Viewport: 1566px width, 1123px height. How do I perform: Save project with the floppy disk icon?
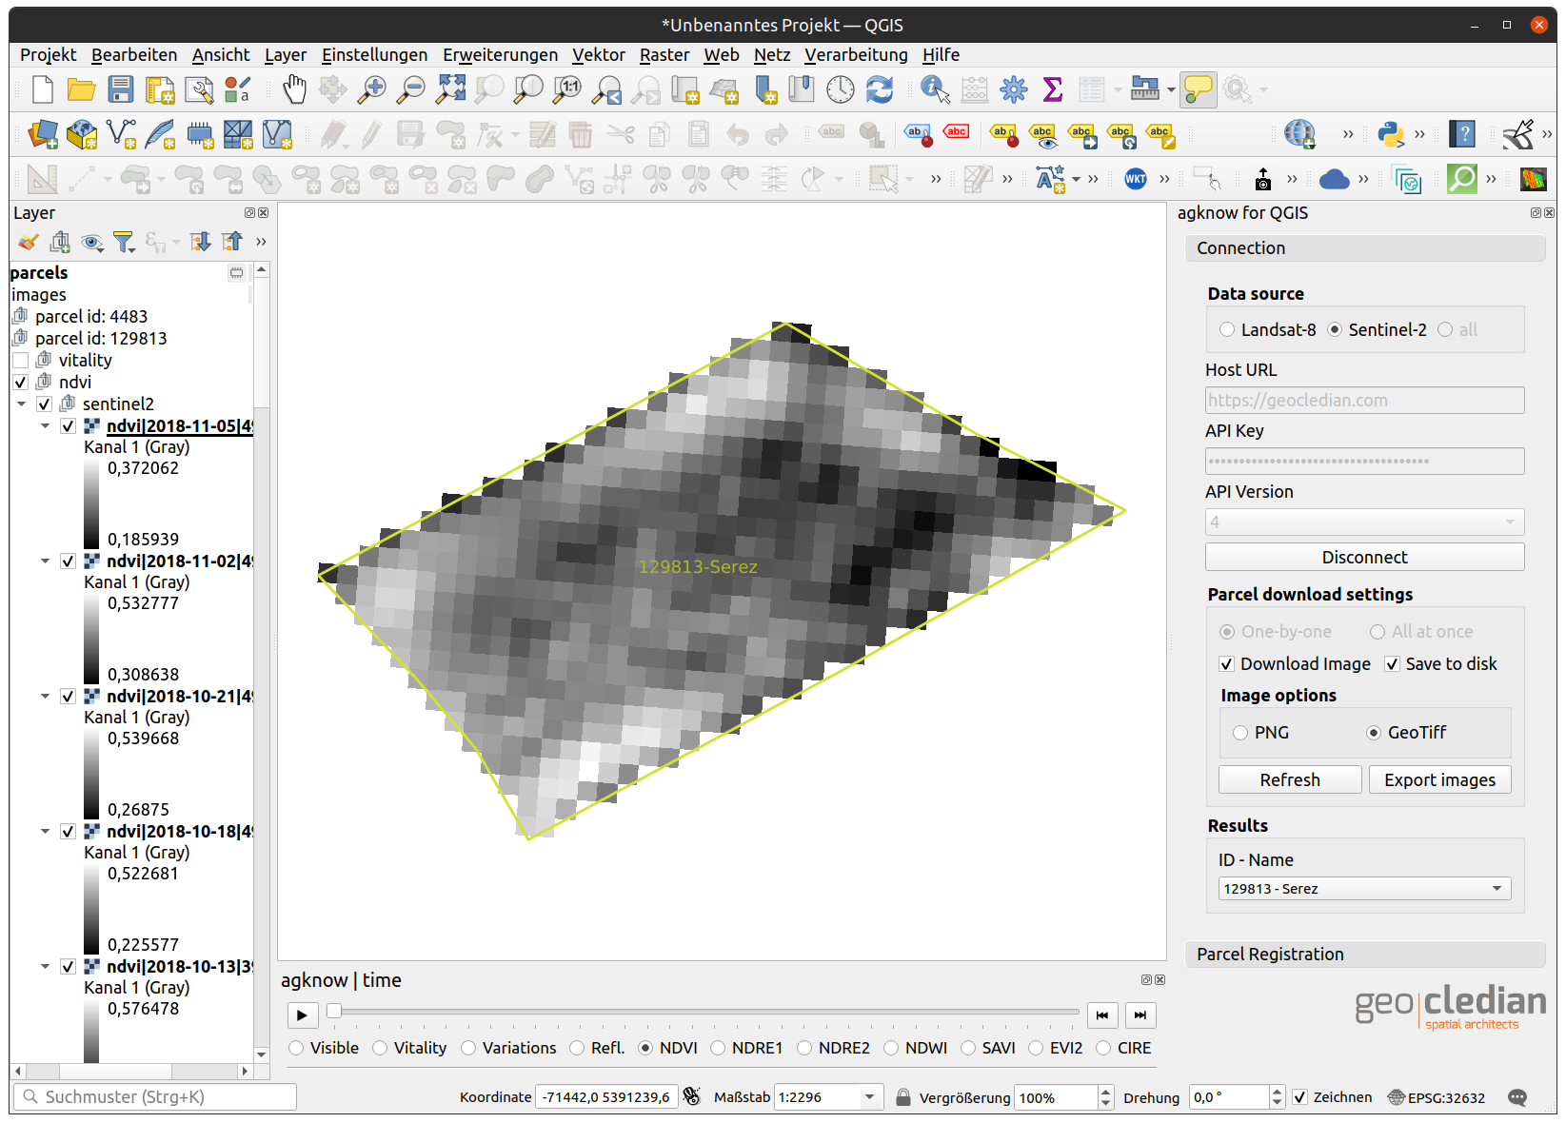click(121, 90)
